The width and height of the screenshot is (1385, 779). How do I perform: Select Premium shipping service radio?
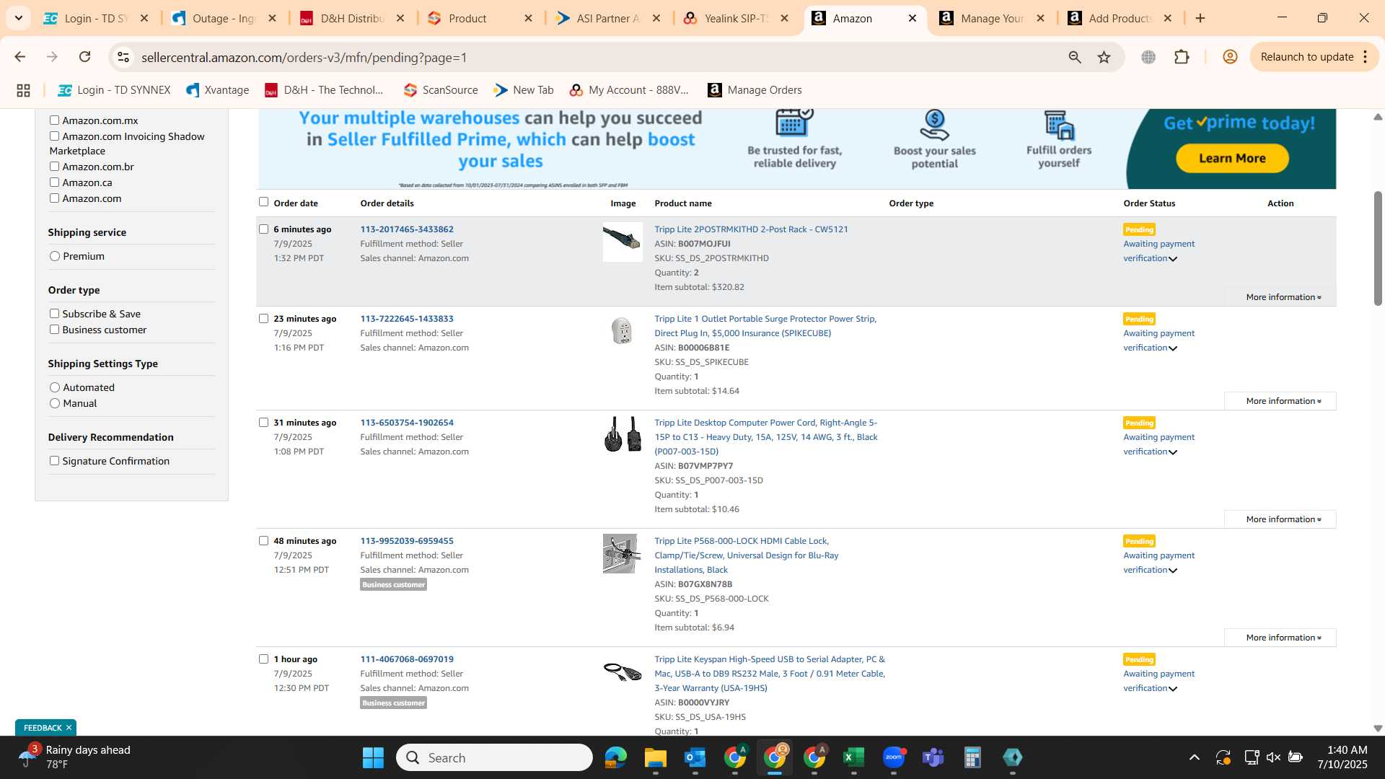pos(55,256)
